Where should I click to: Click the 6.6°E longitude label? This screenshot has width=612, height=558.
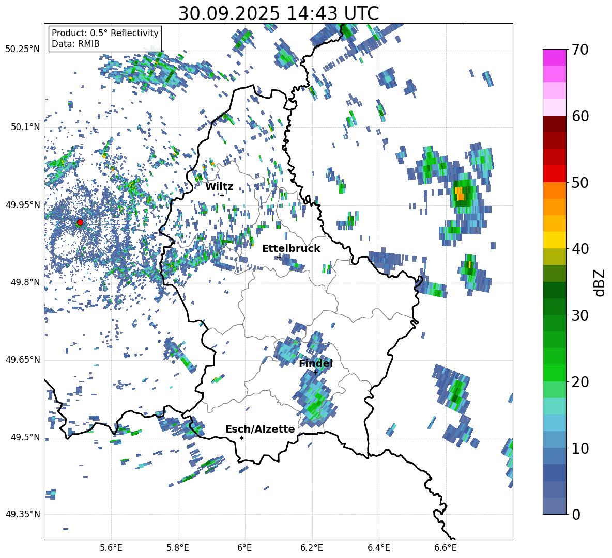[446, 548]
